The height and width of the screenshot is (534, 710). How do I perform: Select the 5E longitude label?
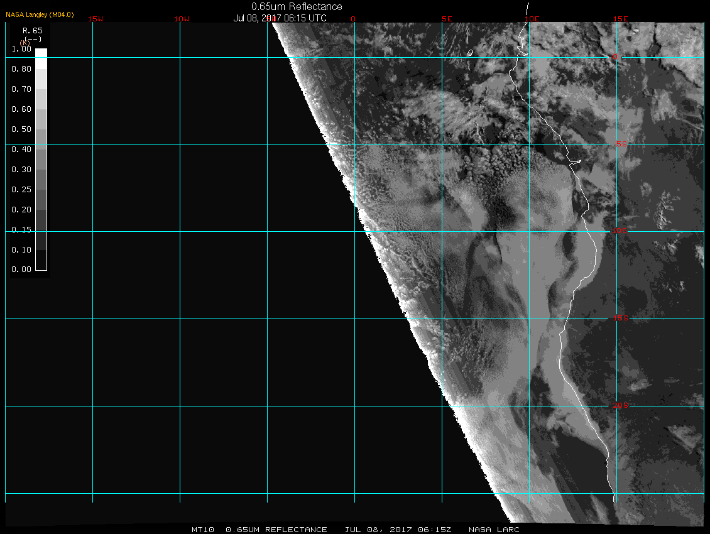click(x=447, y=19)
